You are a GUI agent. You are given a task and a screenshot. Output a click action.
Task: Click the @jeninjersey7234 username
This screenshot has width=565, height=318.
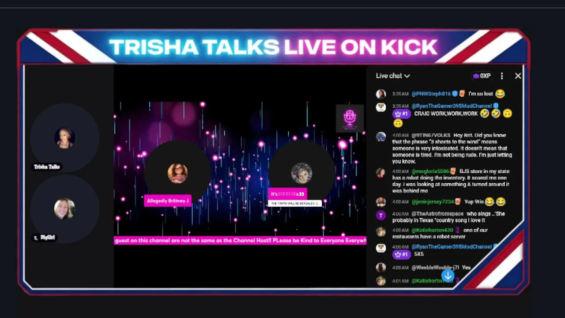coord(433,202)
